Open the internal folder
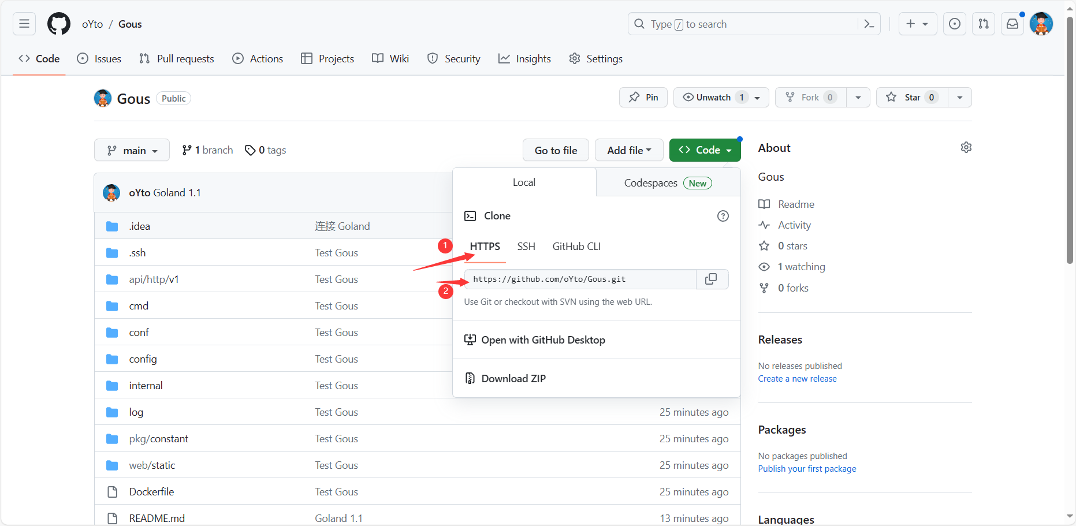 tap(146, 386)
